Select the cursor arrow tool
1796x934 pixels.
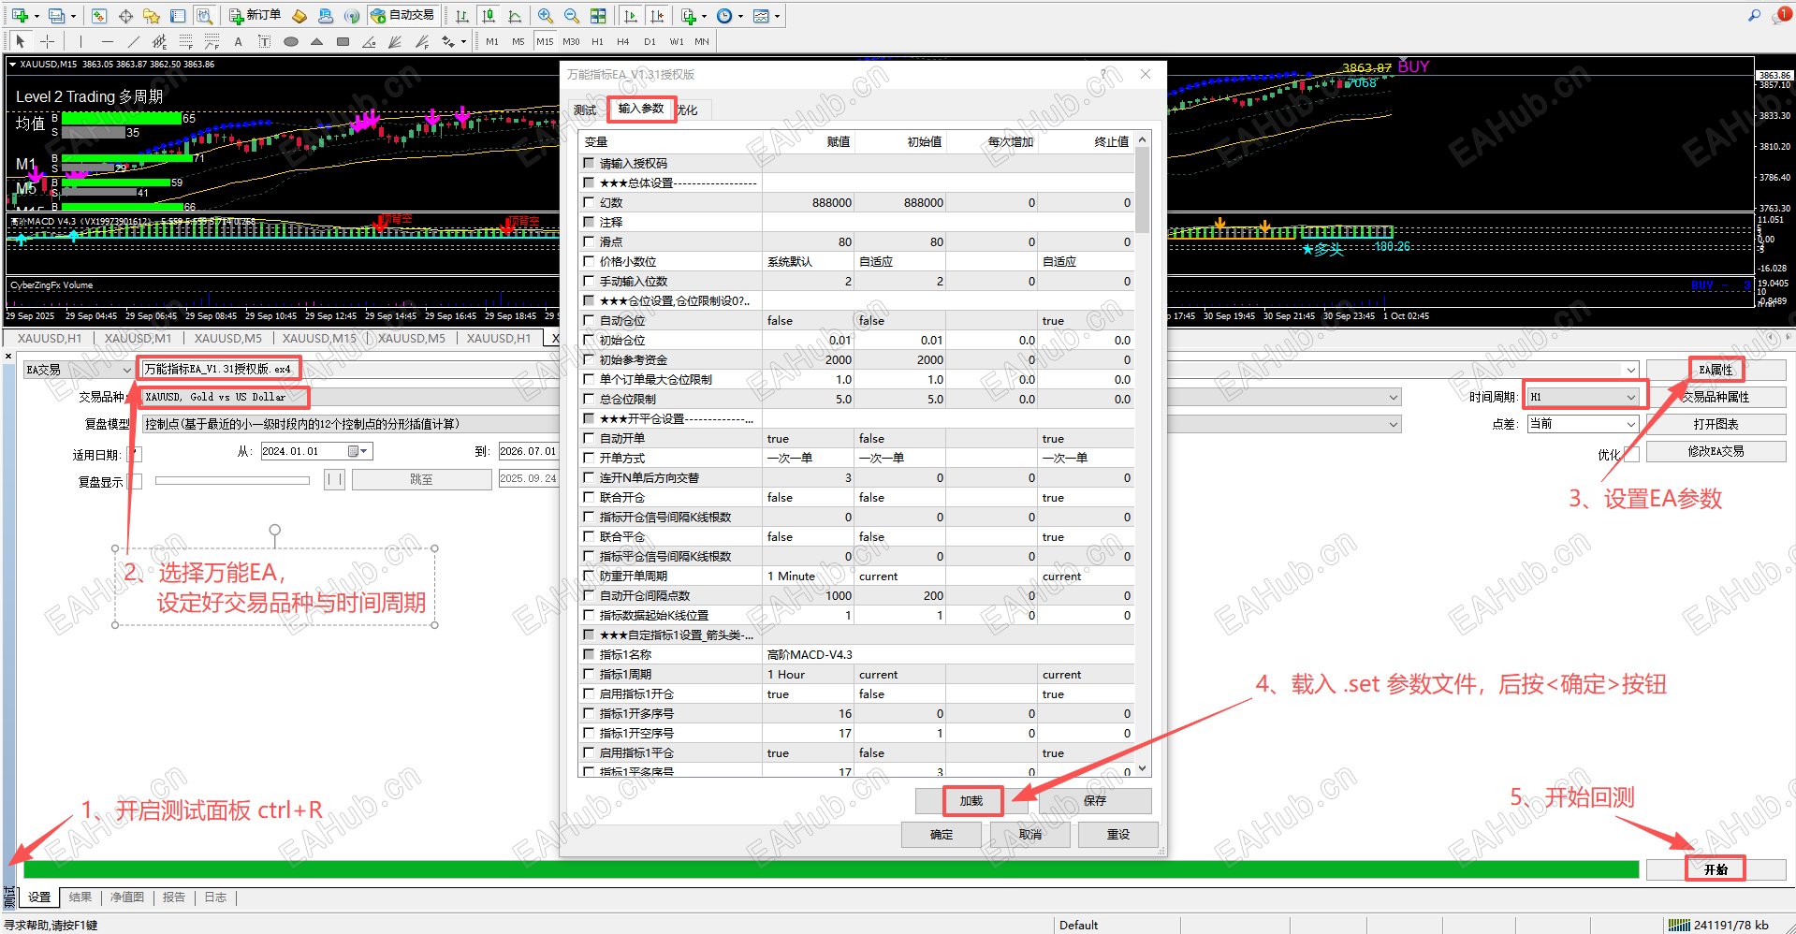(x=21, y=41)
